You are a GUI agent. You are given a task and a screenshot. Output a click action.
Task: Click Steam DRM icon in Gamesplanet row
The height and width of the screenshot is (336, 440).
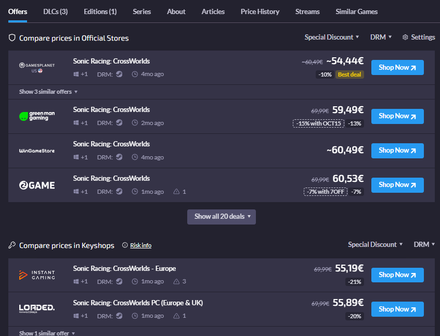[119, 74]
